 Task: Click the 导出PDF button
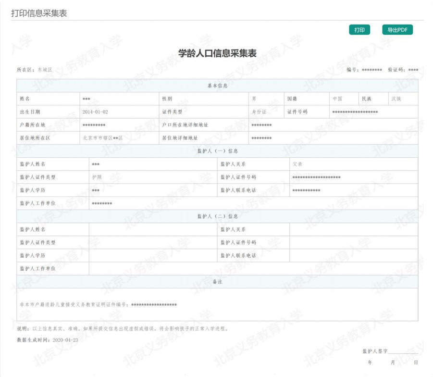pos(397,30)
